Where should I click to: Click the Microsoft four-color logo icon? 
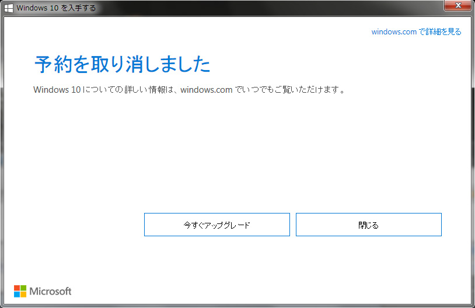[20, 291]
